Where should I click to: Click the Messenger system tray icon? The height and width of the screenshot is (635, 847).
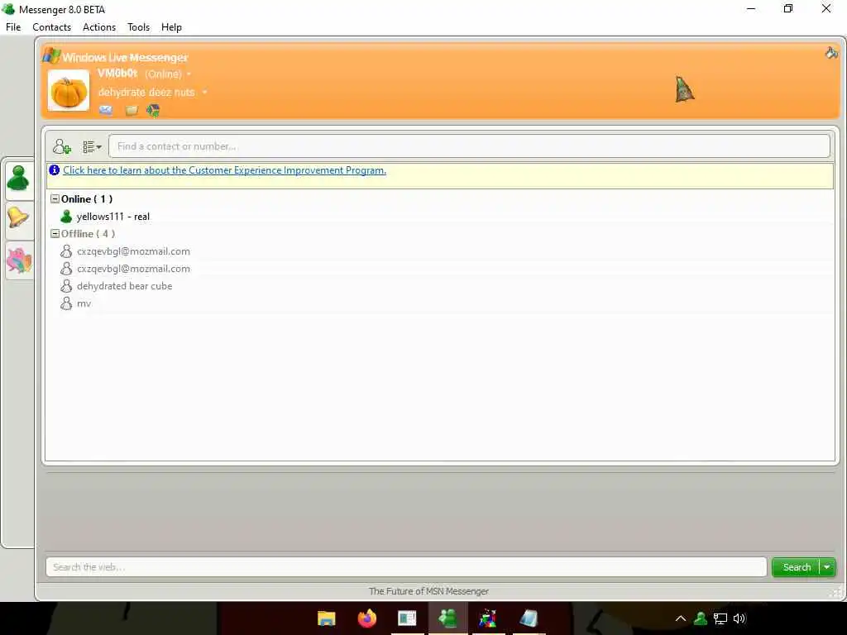(701, 618)
